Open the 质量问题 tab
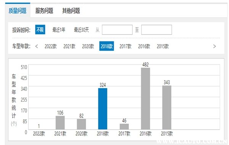This screenshot has height=145, width=229. click(x=18, y=11)
